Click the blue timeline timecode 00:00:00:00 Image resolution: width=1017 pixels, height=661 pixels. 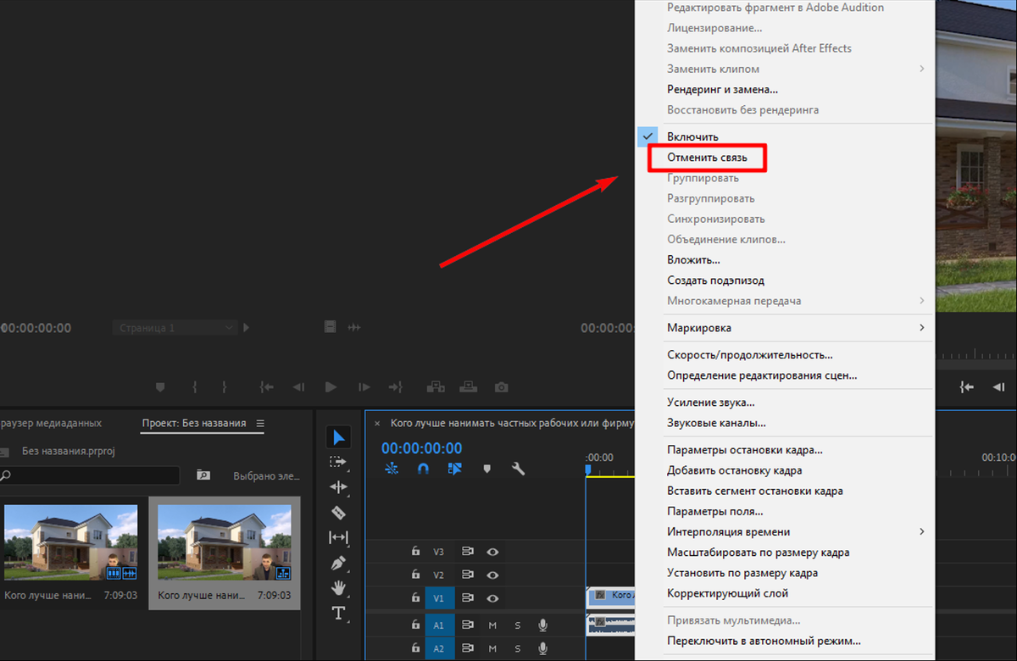422,448
